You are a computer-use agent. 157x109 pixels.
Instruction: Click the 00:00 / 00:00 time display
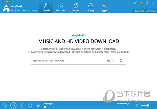[123, 104]
